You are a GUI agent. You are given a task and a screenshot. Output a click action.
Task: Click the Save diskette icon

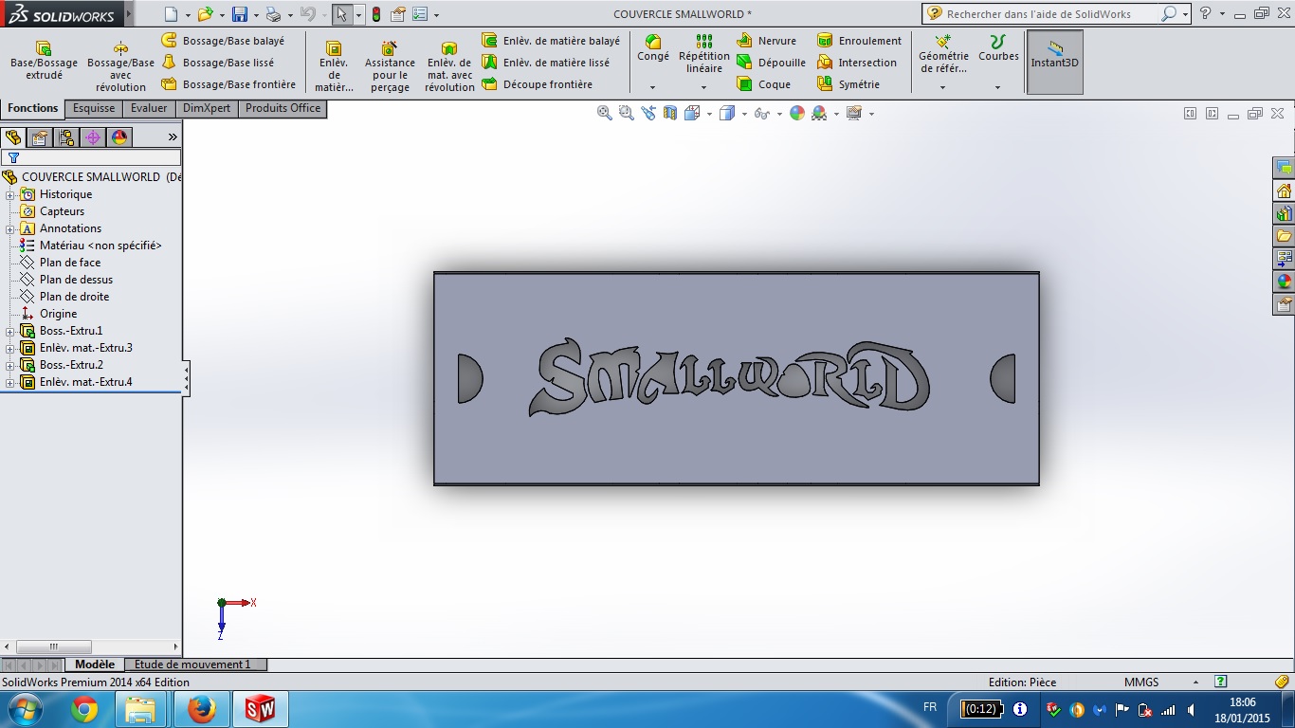pos(240,14)
